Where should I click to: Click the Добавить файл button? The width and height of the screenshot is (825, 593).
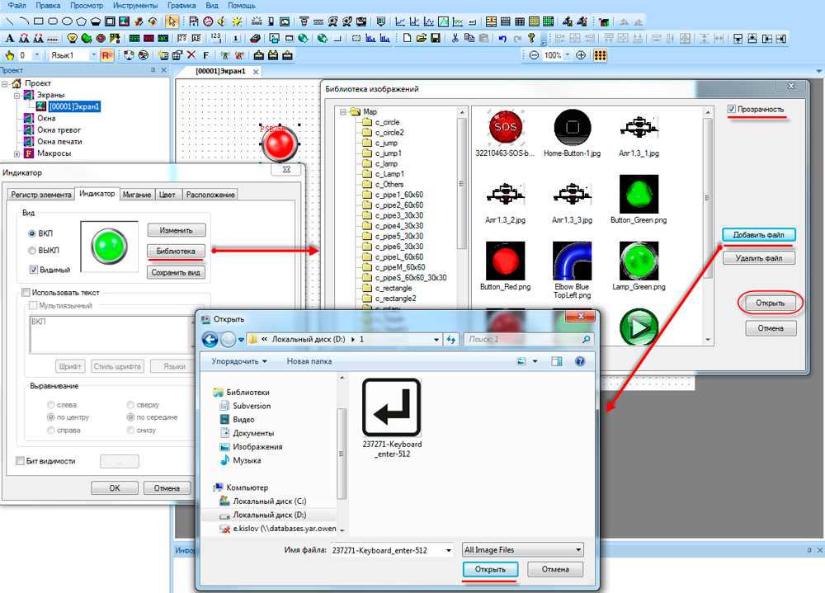tap(758, 235)
